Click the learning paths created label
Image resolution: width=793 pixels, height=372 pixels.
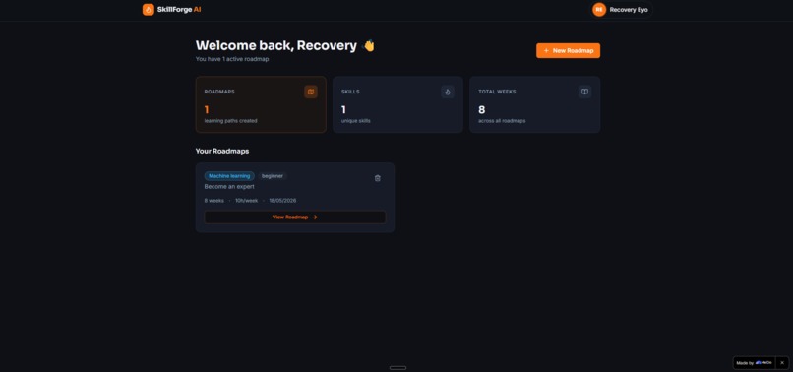(x=230, y=121)
